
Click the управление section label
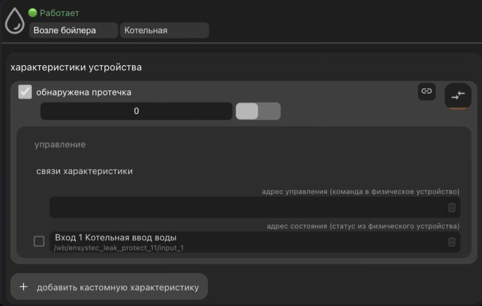pos(60,144)
